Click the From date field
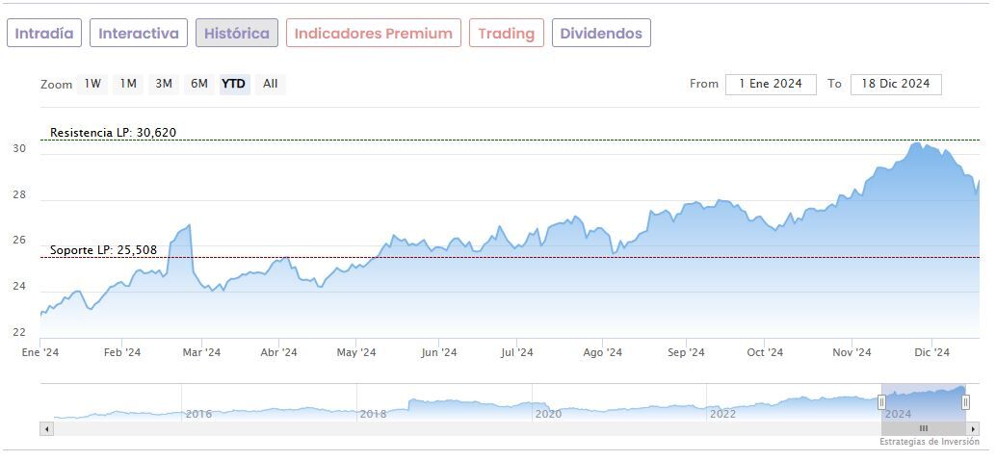The image size is (996, 461). [771, 84]
